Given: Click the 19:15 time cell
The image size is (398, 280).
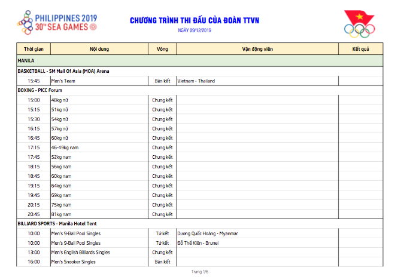Looking at the screenshot, I should [x=34, y=186].
